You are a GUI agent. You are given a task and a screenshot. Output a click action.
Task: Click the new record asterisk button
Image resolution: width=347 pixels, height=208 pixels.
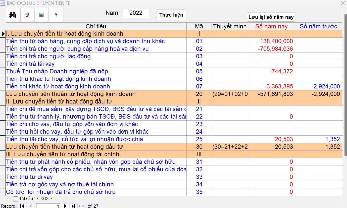coord(82,206)
